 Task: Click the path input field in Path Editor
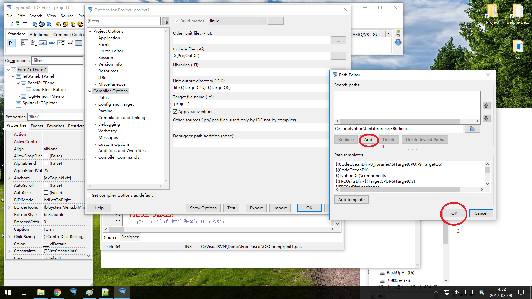click(398, 129)
